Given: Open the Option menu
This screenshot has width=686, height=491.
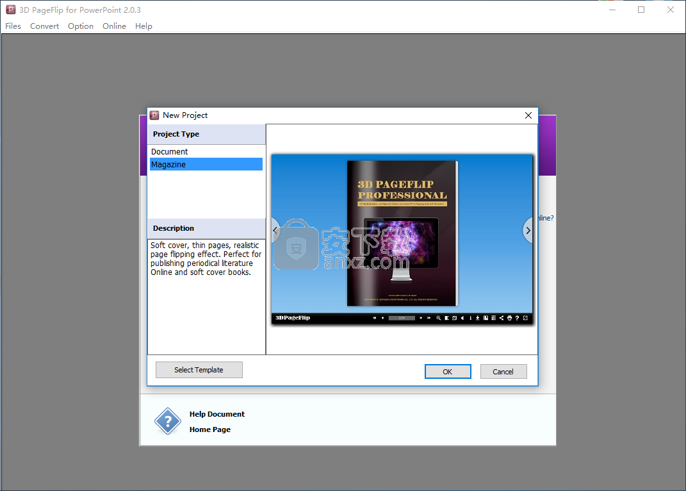Looking at the screenshot, I should point(81,26).
